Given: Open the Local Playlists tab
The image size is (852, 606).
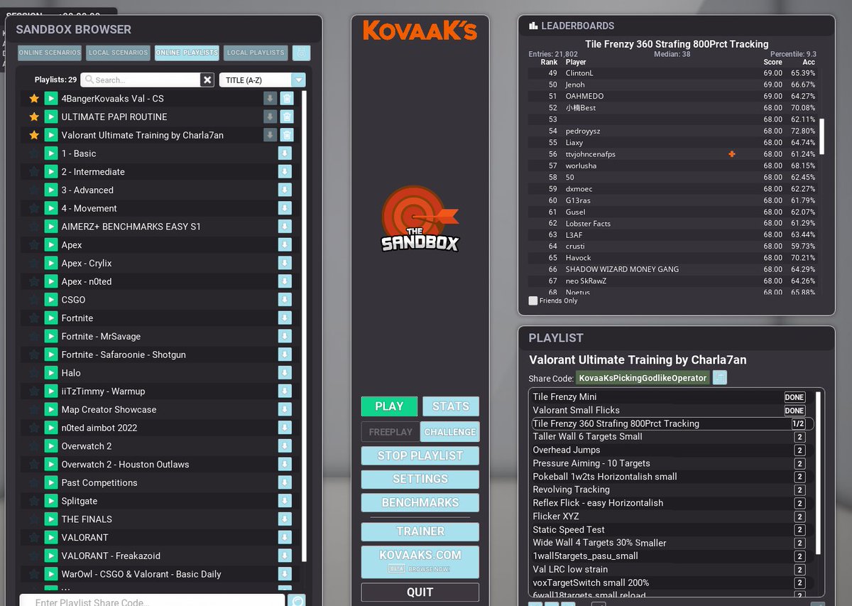Looking at the screenshot, I should coord(256,53).
